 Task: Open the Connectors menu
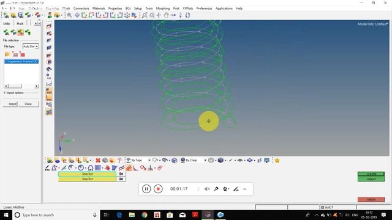click(81, 9)
